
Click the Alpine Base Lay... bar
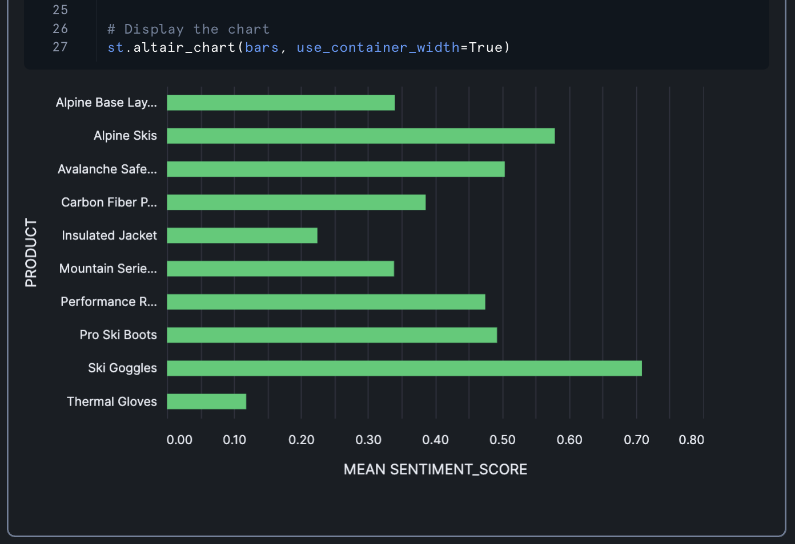(280, 103)
